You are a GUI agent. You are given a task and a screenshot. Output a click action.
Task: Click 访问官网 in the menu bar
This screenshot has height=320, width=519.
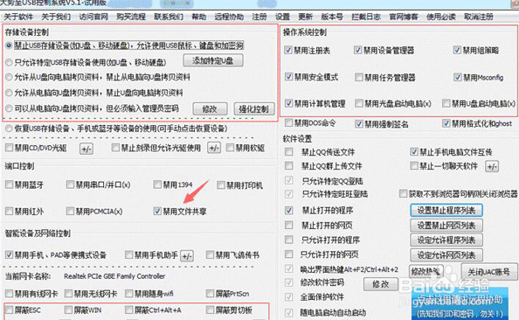(93, 17)
